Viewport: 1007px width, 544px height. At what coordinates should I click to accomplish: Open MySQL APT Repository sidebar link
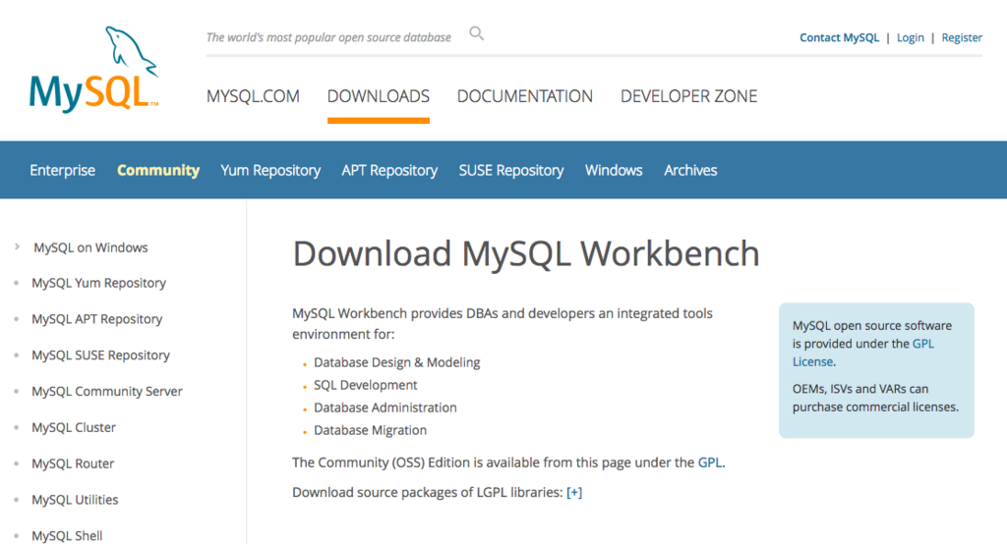pos(97,319)
